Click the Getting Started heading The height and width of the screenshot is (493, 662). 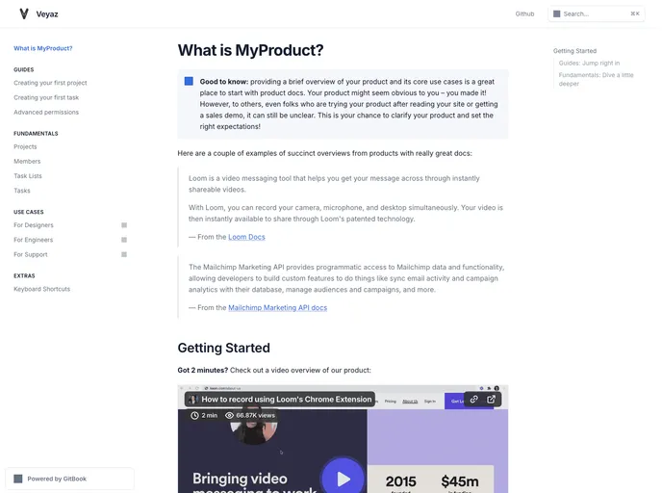pos(224,348)
